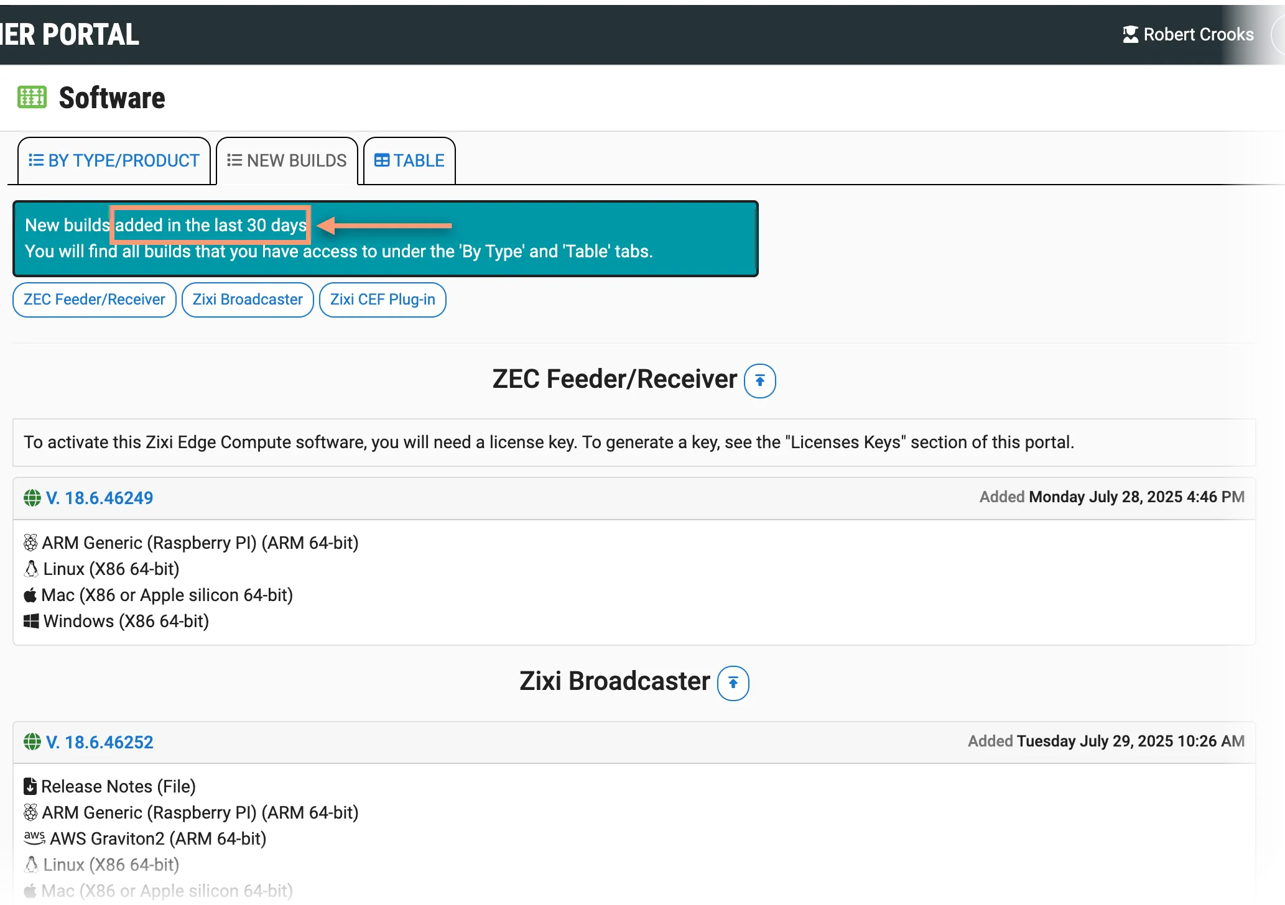Open Release Notes (File) for Broadcaster
1285x905 pixels.
click(118, 786)
